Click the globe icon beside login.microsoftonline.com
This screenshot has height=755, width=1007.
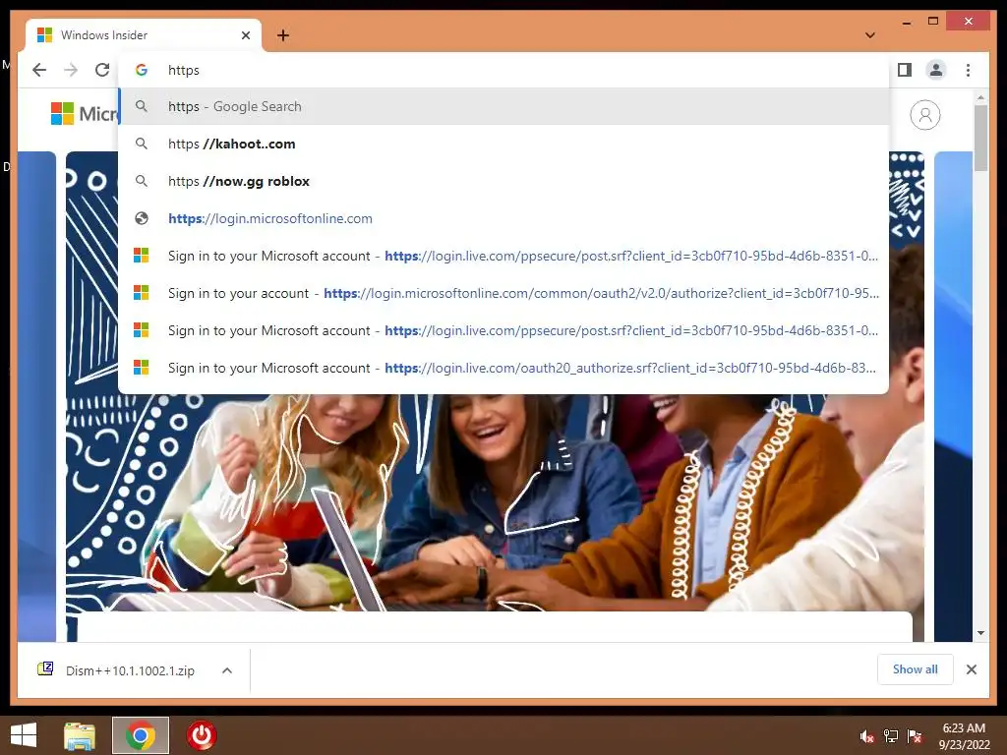(x=142, y=218)
